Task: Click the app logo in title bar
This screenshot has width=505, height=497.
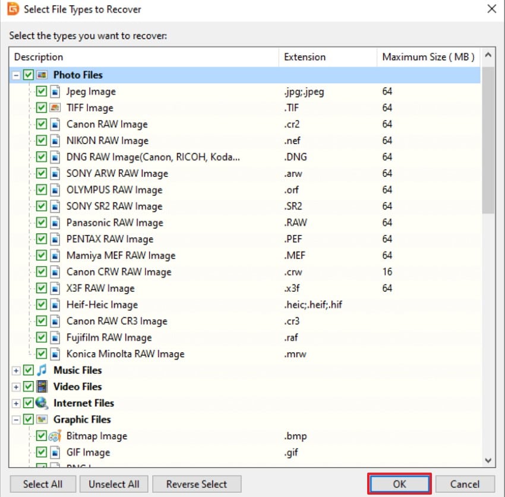Action: coord(13,9)
